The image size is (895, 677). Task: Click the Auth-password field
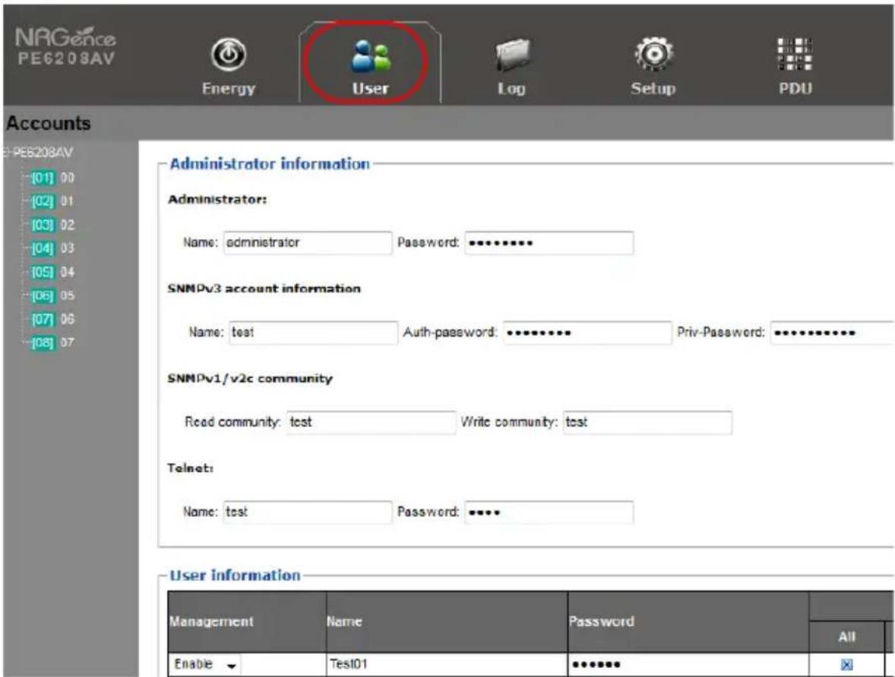tap(587, 332)
